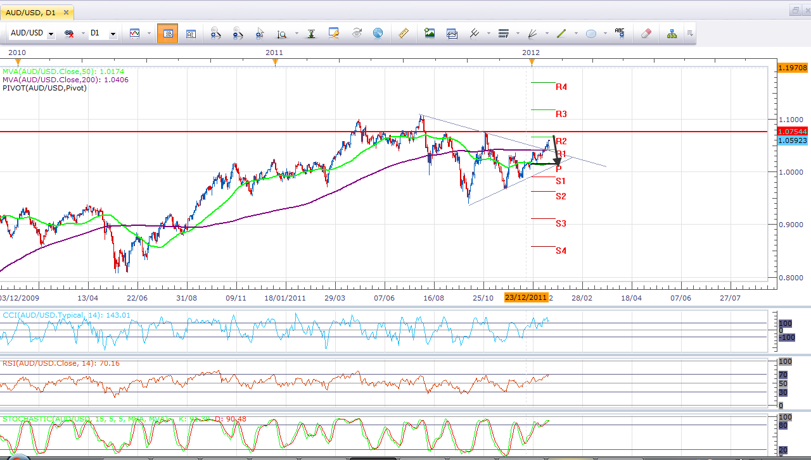The width and height of the screenshot is (811, 460).
Task: Open the toolbar overflow options
Action: coord(690,34)
